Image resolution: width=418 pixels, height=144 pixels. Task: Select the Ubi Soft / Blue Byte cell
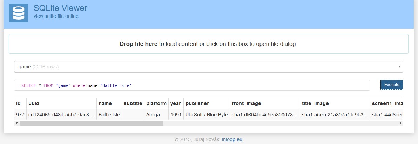point(206,115)
